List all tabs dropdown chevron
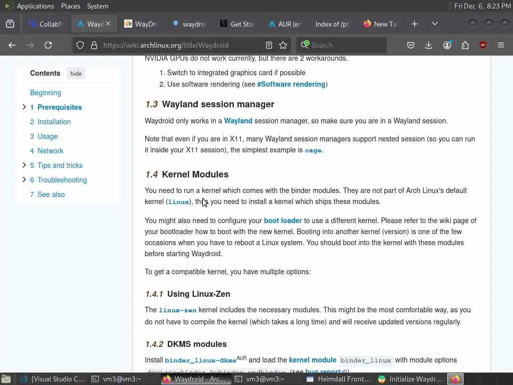Image resolution: width=513 pixels, height=385 pixels. coord(435,24)
